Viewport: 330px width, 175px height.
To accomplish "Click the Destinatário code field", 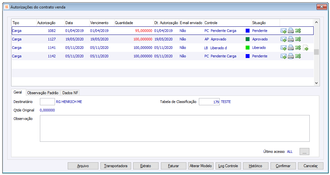I will 47,102.
